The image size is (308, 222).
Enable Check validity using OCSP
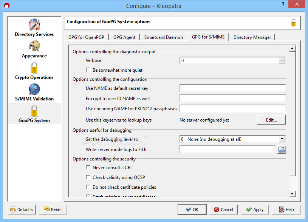[88, 177]
